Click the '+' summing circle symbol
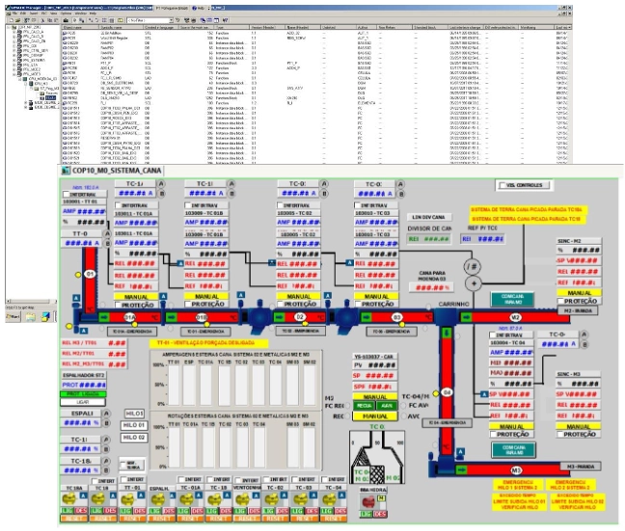This screenshot has height=531, width=625. click(474, 283)
